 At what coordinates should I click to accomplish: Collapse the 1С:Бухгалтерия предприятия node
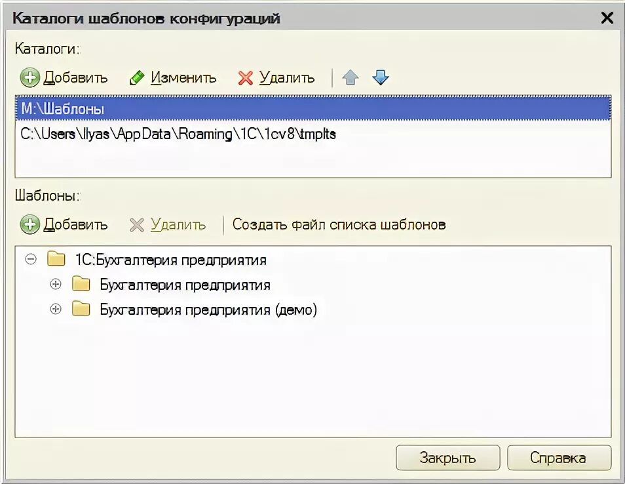click(x=31, y=259)
